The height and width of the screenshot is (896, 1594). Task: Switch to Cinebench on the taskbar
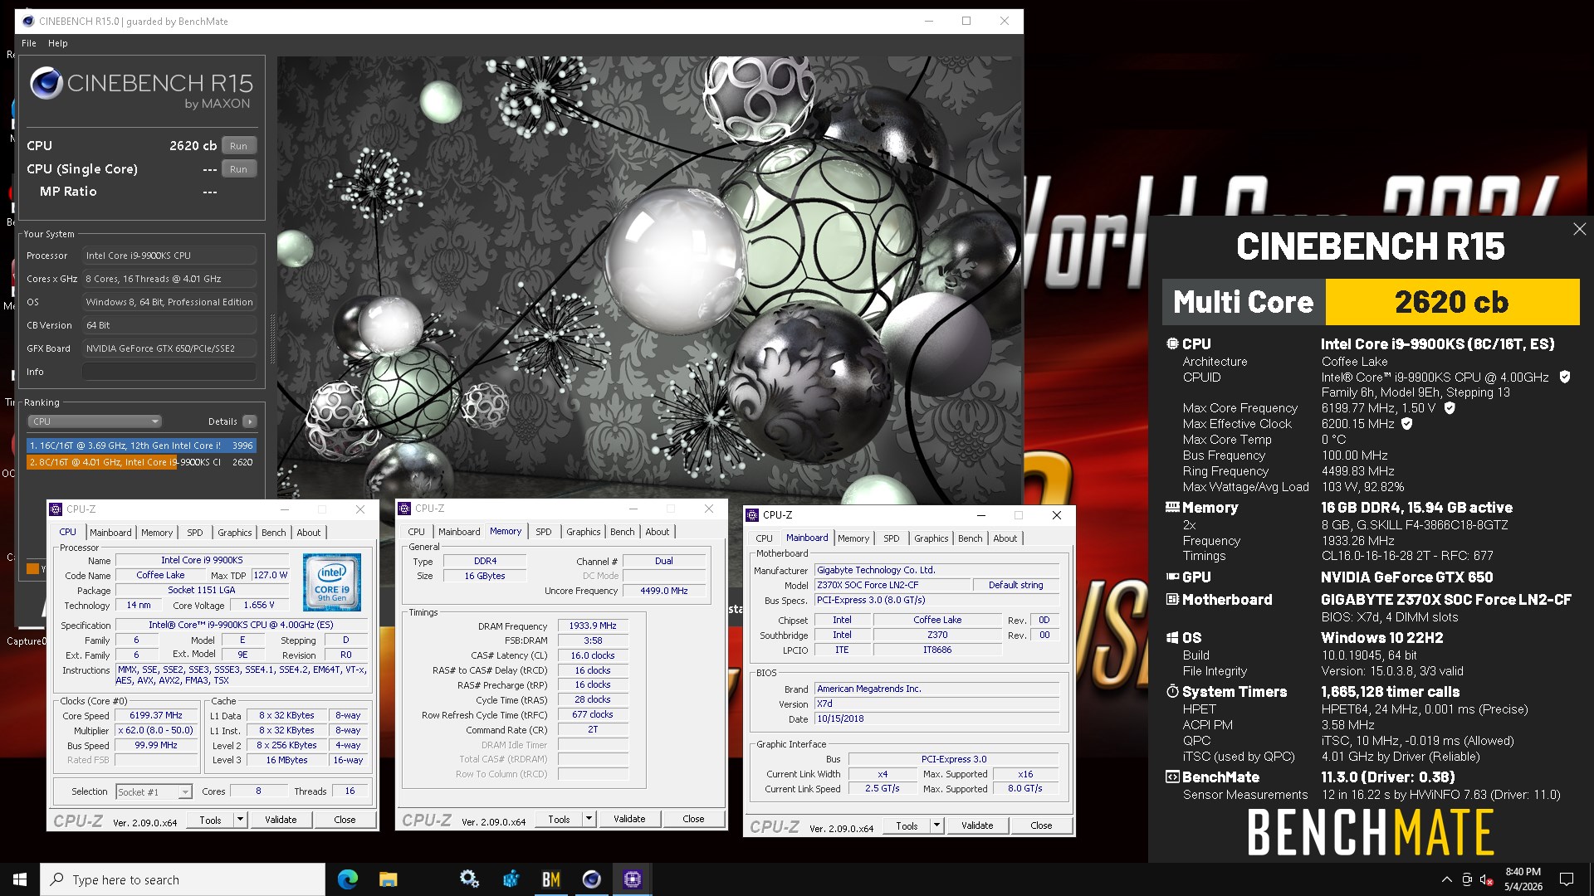[x=591, y=879]
